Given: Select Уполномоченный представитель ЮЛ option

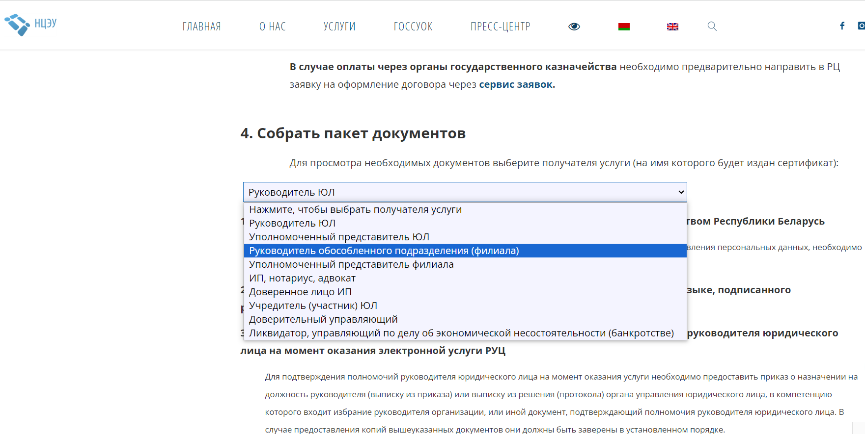Looking at the screenshot, I should [x=465, y=237].
